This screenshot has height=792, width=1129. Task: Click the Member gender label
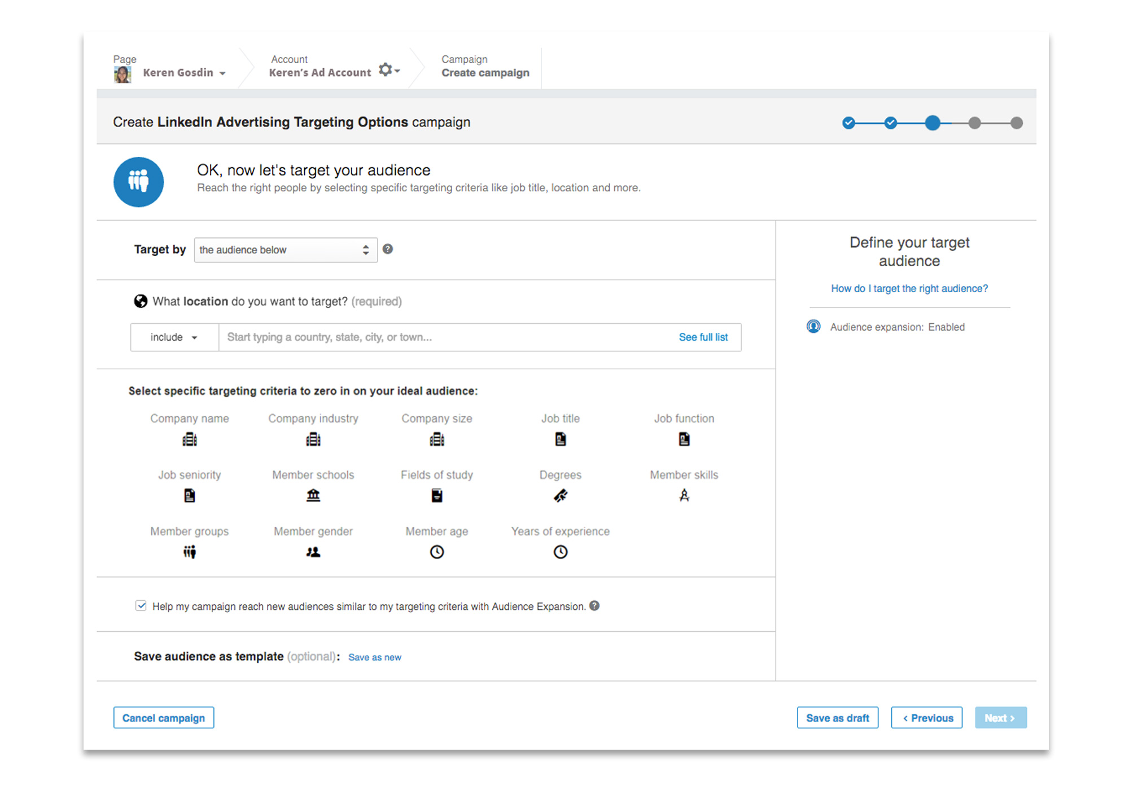click(x=313, y=531)
